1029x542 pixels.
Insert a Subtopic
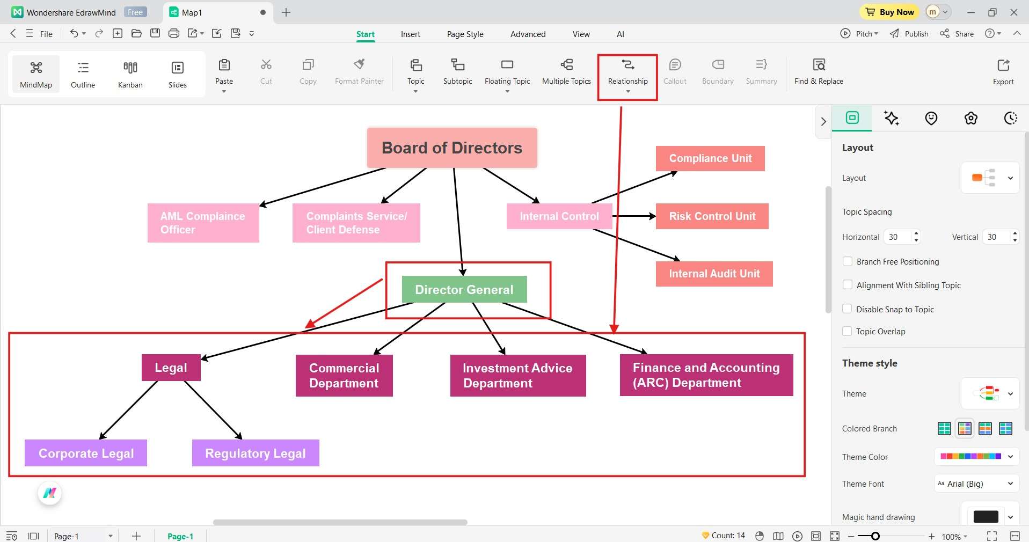pyautogui.click(x=457, y=72)
